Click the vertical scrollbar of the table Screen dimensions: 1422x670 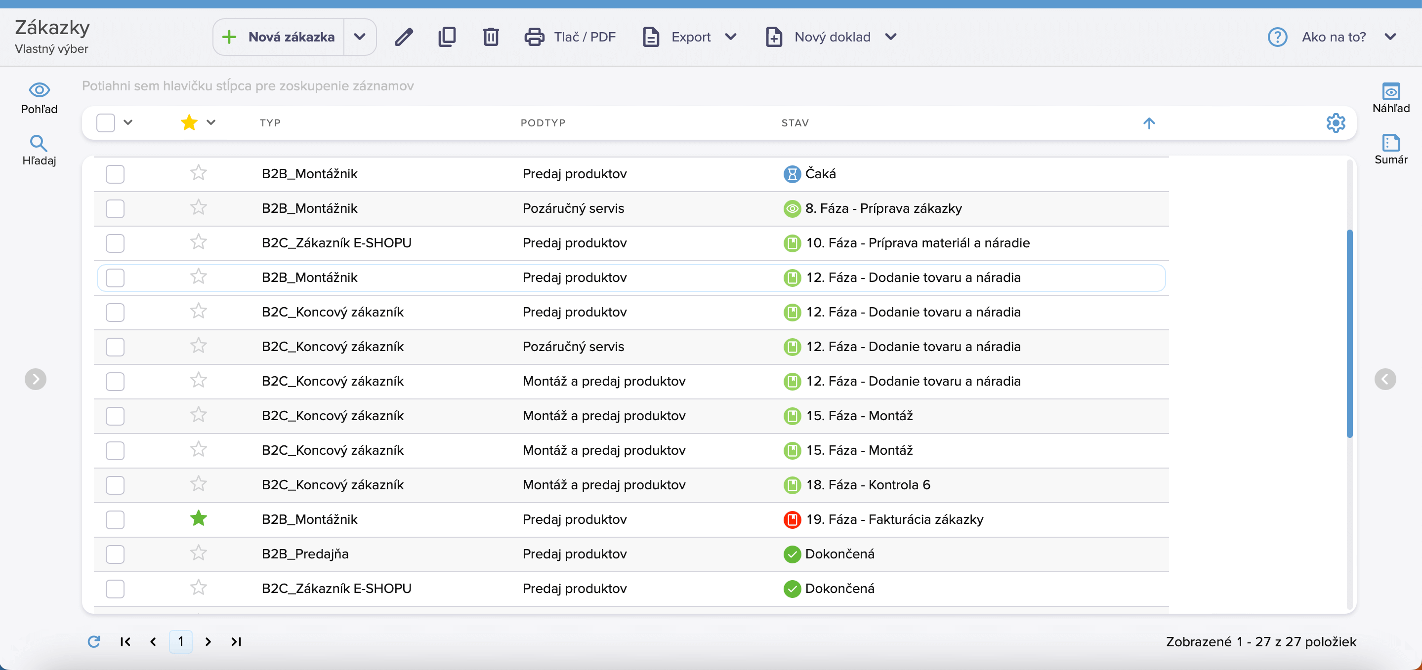coord(1349,334)
